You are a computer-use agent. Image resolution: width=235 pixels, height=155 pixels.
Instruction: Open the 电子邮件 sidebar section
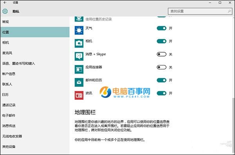35,115
